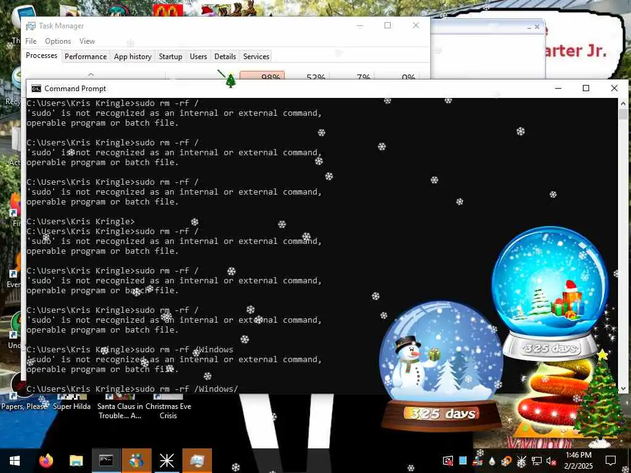Click the sort chevron above the Name column
Image resolution: width=631 pixels, height=473 pixels.
[x=91, y=75]
